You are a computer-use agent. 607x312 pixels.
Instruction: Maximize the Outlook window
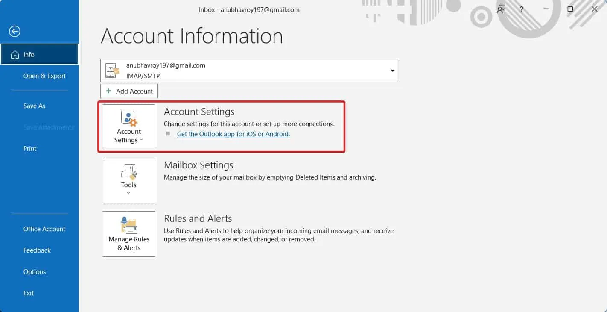tap(570, 9)
